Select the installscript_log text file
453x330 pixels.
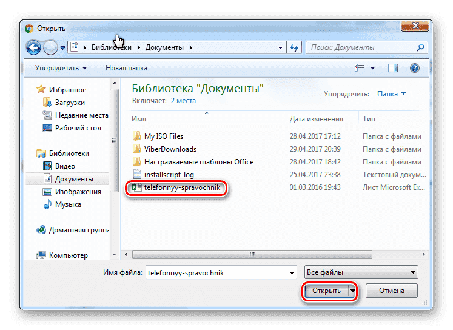(x=169, y=175)
